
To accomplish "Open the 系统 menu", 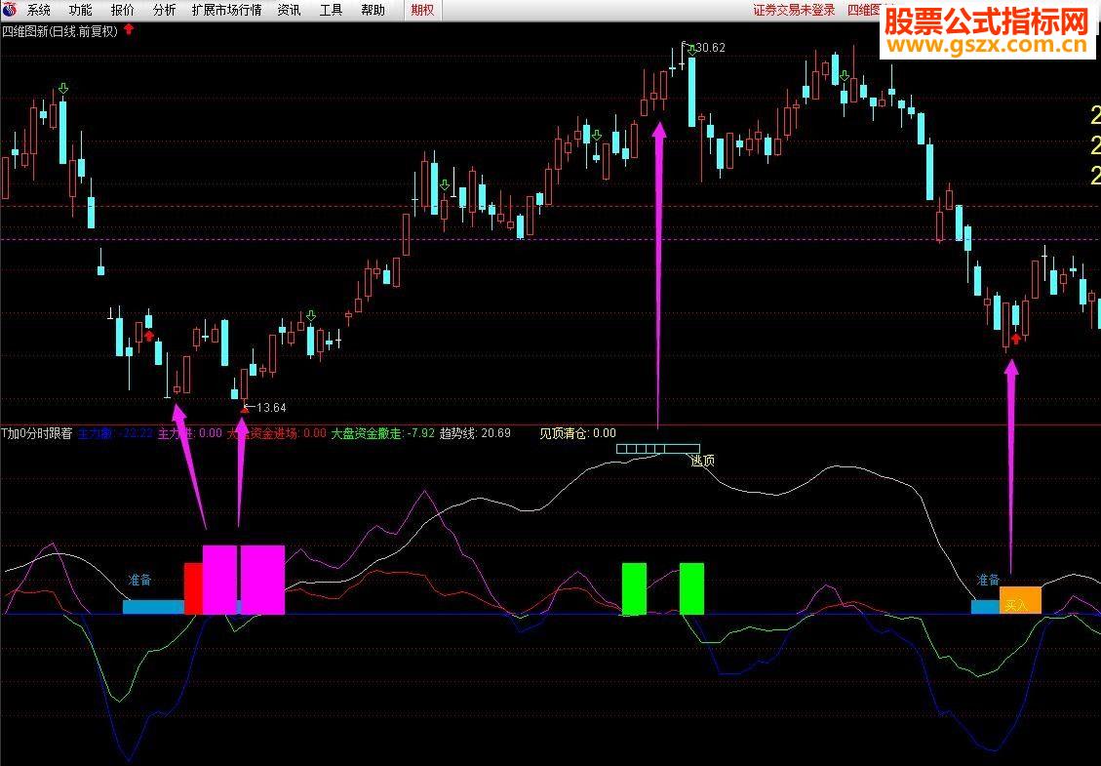I will tap(39, 10).
